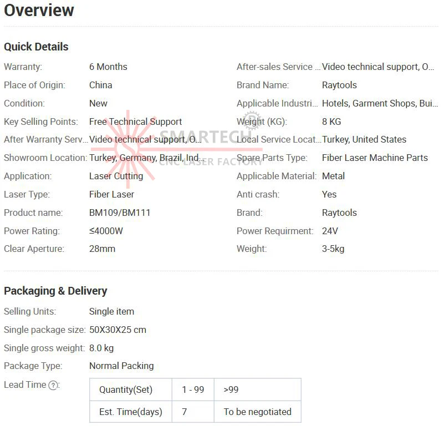Click the 'China' place of origin value
Viewport: 444px width, 430px height.
point(100,85)
